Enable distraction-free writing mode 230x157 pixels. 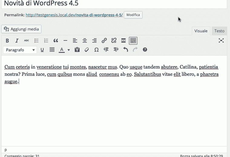[x=221, y=40]
